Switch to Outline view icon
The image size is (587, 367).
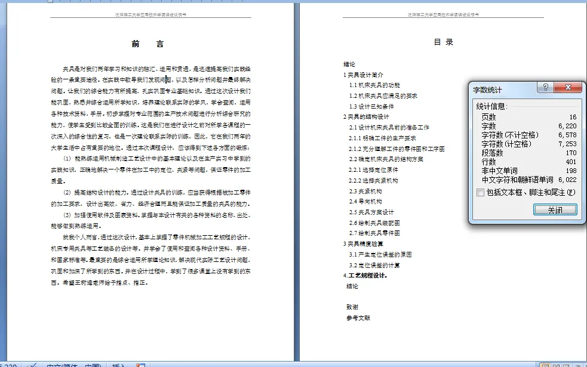coord(578,365)
